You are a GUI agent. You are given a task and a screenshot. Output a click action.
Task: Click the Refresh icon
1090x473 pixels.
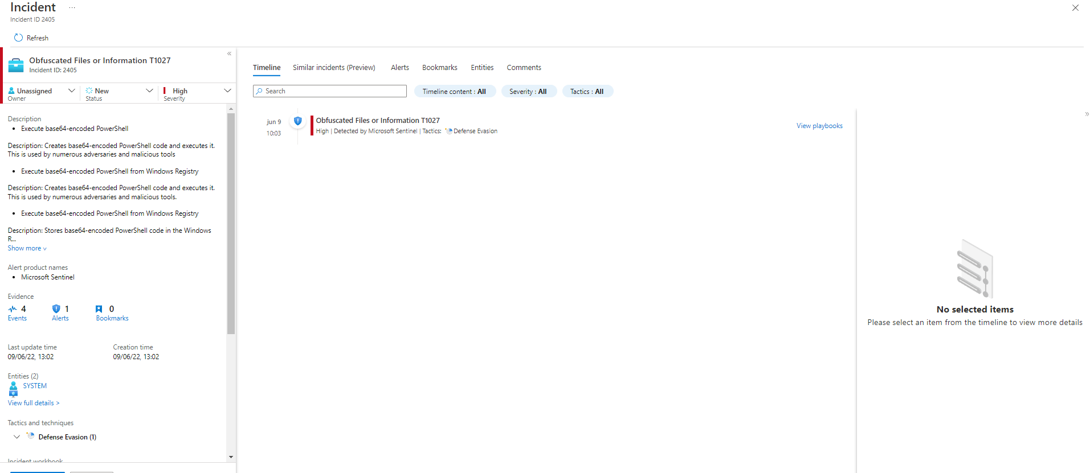pyautogui.click(x=18, y=38)
